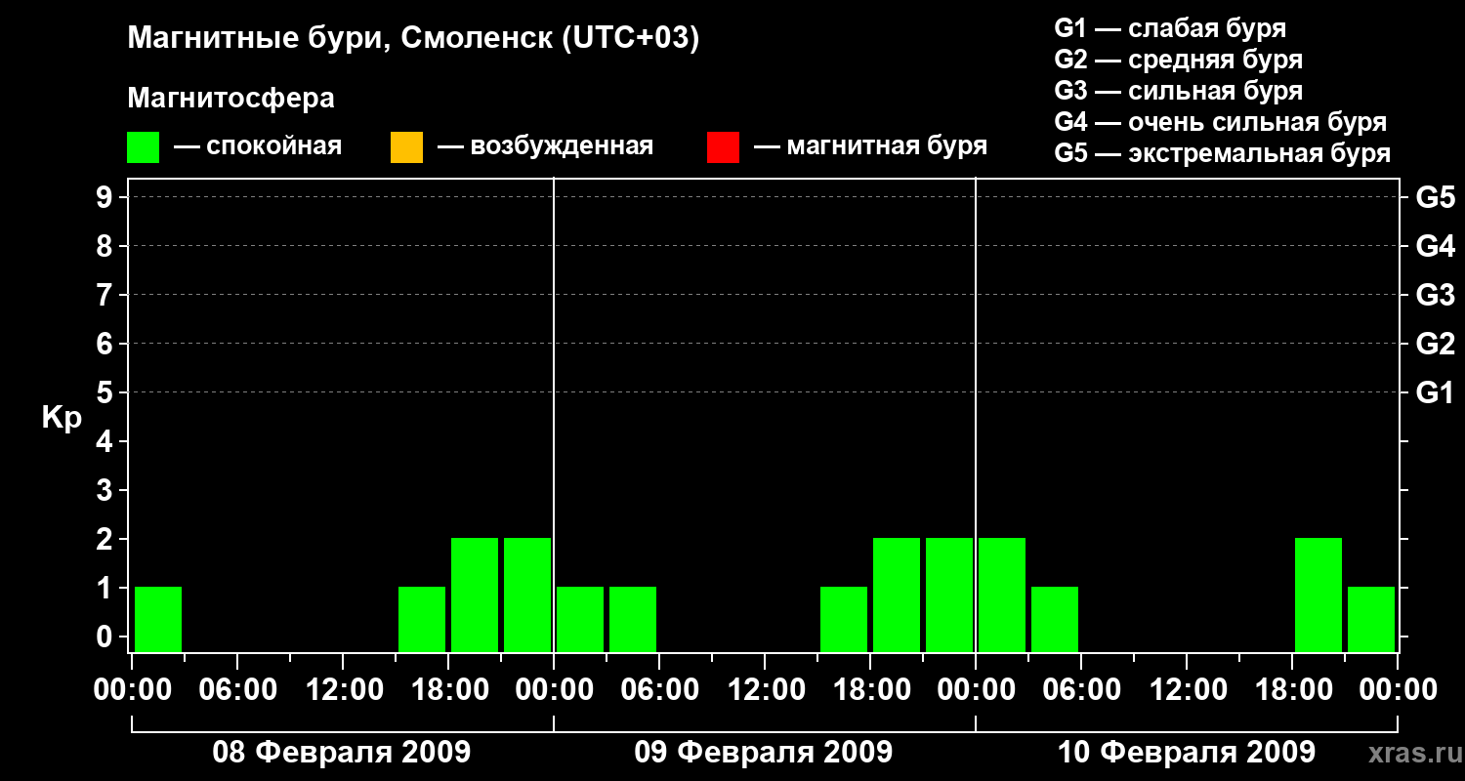Click the 10 February bar starting at 18:00
Viewport: 1465px width, 781px height.
[x=1318, y=595]
